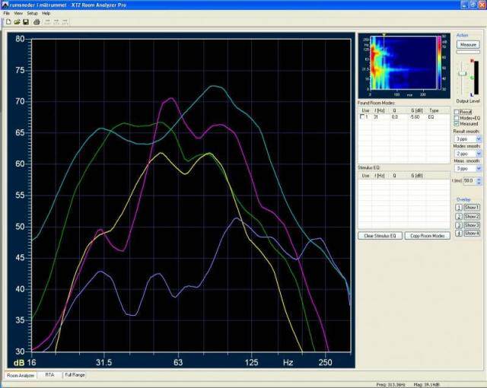Click the G [dB] column header in Found Room Modes
This screenshot has height=388, width=487.
(x=417, y=110)
